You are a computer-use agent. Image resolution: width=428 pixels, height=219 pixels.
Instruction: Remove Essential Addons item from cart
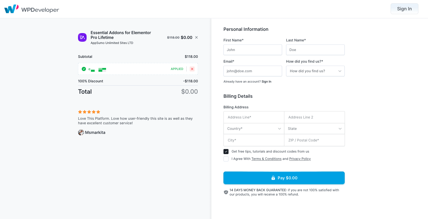(196, 37)
